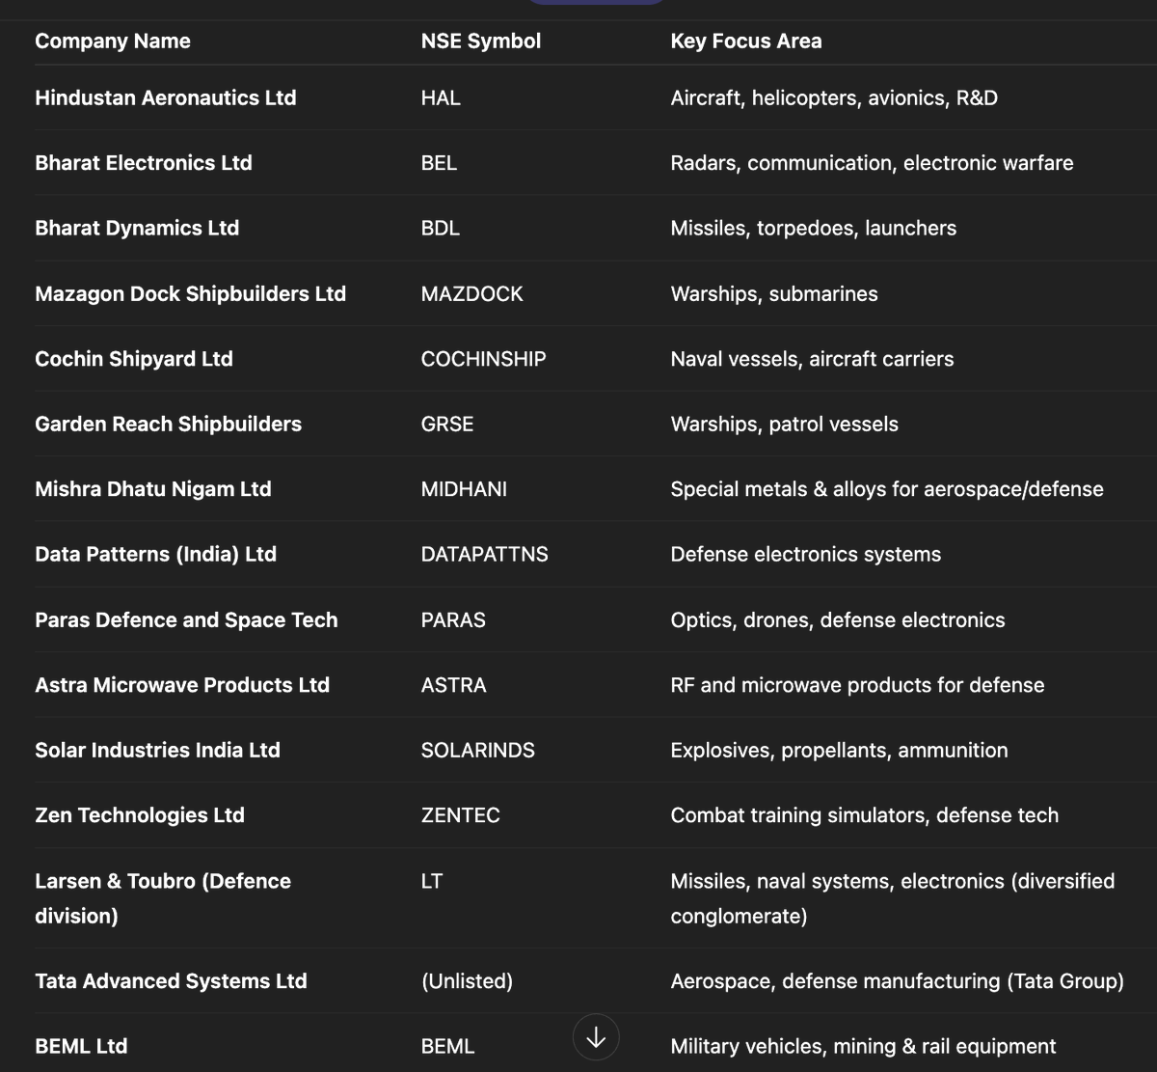The image size is (1157, 1072).
Task: Select Mishra Dhatu Nigam Ltd cell
Action: point(153,489)
